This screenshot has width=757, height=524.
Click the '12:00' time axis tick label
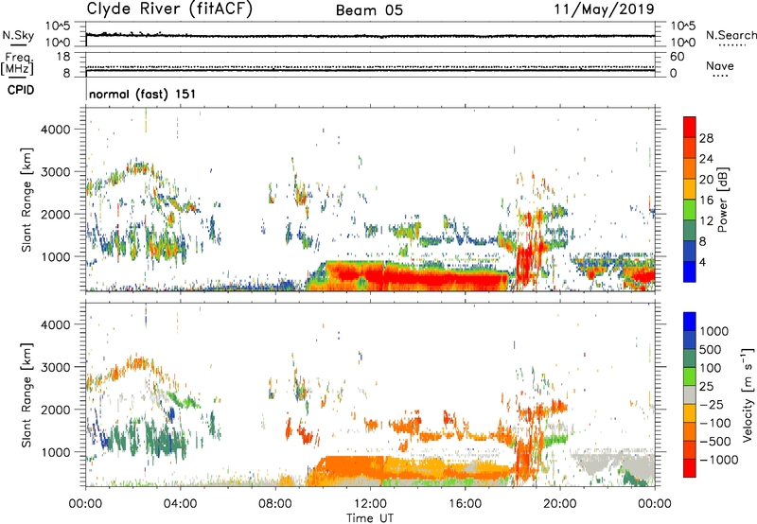tap(370, 504)
